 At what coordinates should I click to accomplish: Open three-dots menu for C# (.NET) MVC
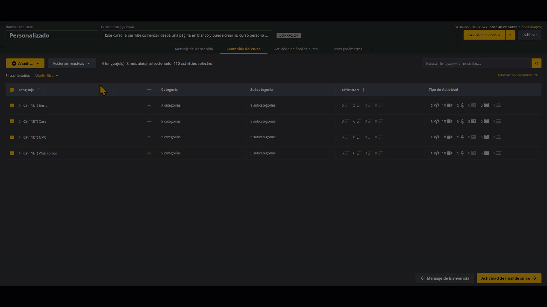pos(150,137)
